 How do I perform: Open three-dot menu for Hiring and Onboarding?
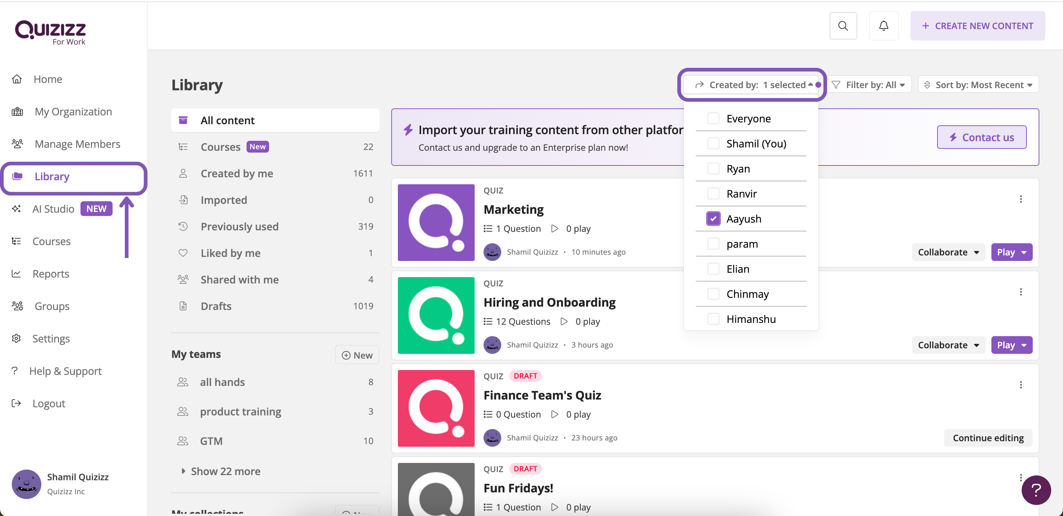1021,292
